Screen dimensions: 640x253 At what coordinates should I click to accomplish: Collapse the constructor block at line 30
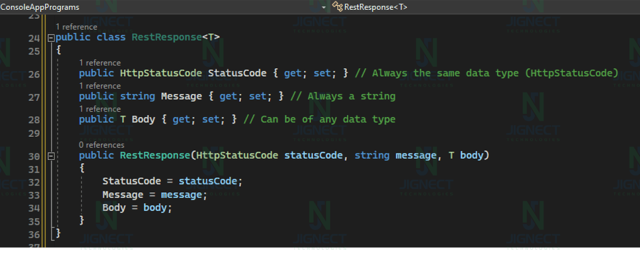[x=51, y=156]
